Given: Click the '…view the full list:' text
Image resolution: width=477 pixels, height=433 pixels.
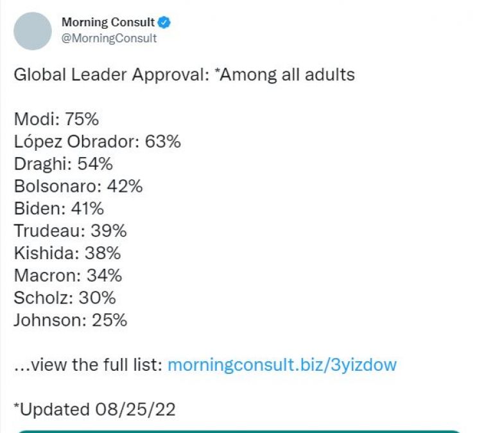Looking at the screenshot, I should point(88,365).
